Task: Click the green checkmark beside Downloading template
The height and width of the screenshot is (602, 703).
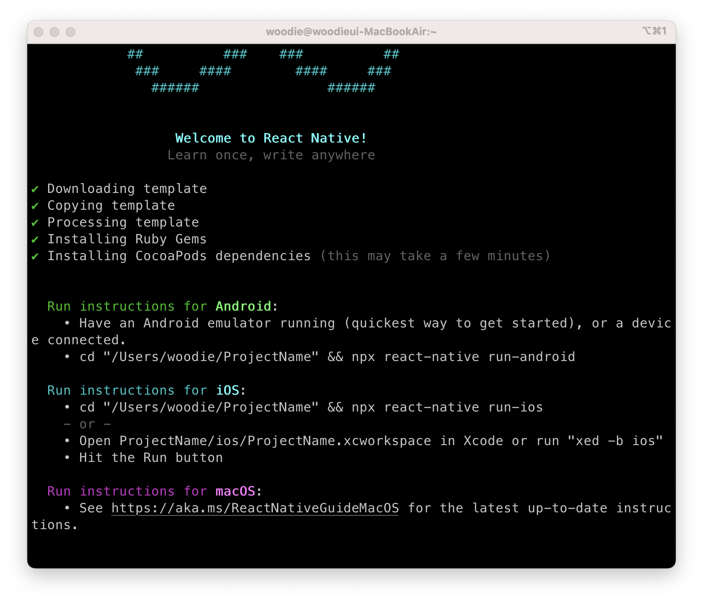Action: 35,189
